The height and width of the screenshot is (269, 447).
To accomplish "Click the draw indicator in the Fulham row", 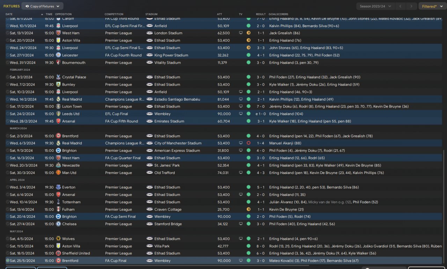I will click(249, 209).
